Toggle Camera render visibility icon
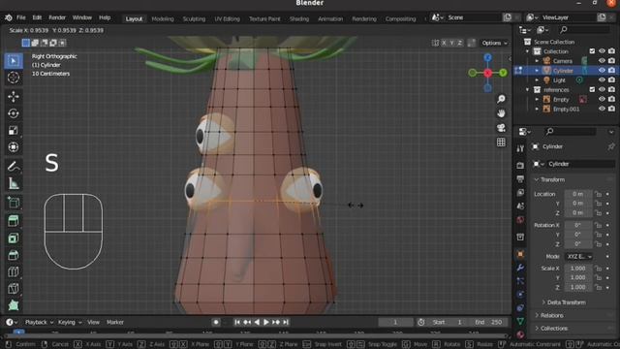Viewport: 620px width, 349px height. point(611,61)
